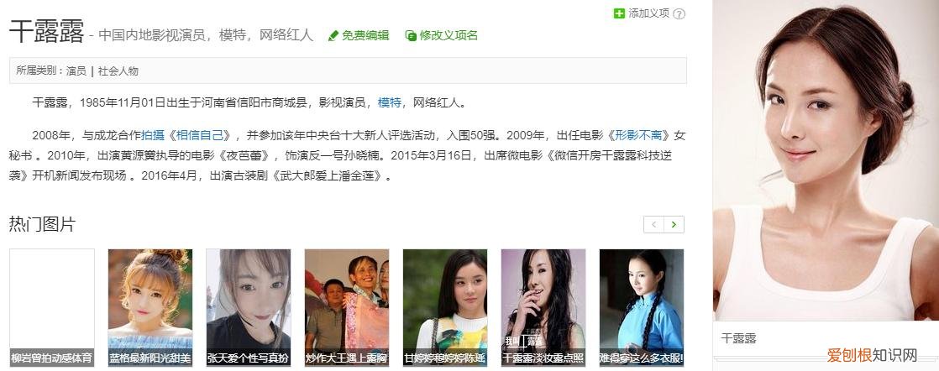939x371 pixels.
Task: Open the 甘婷婷 green background thumbnail
Action: (445, 307)
